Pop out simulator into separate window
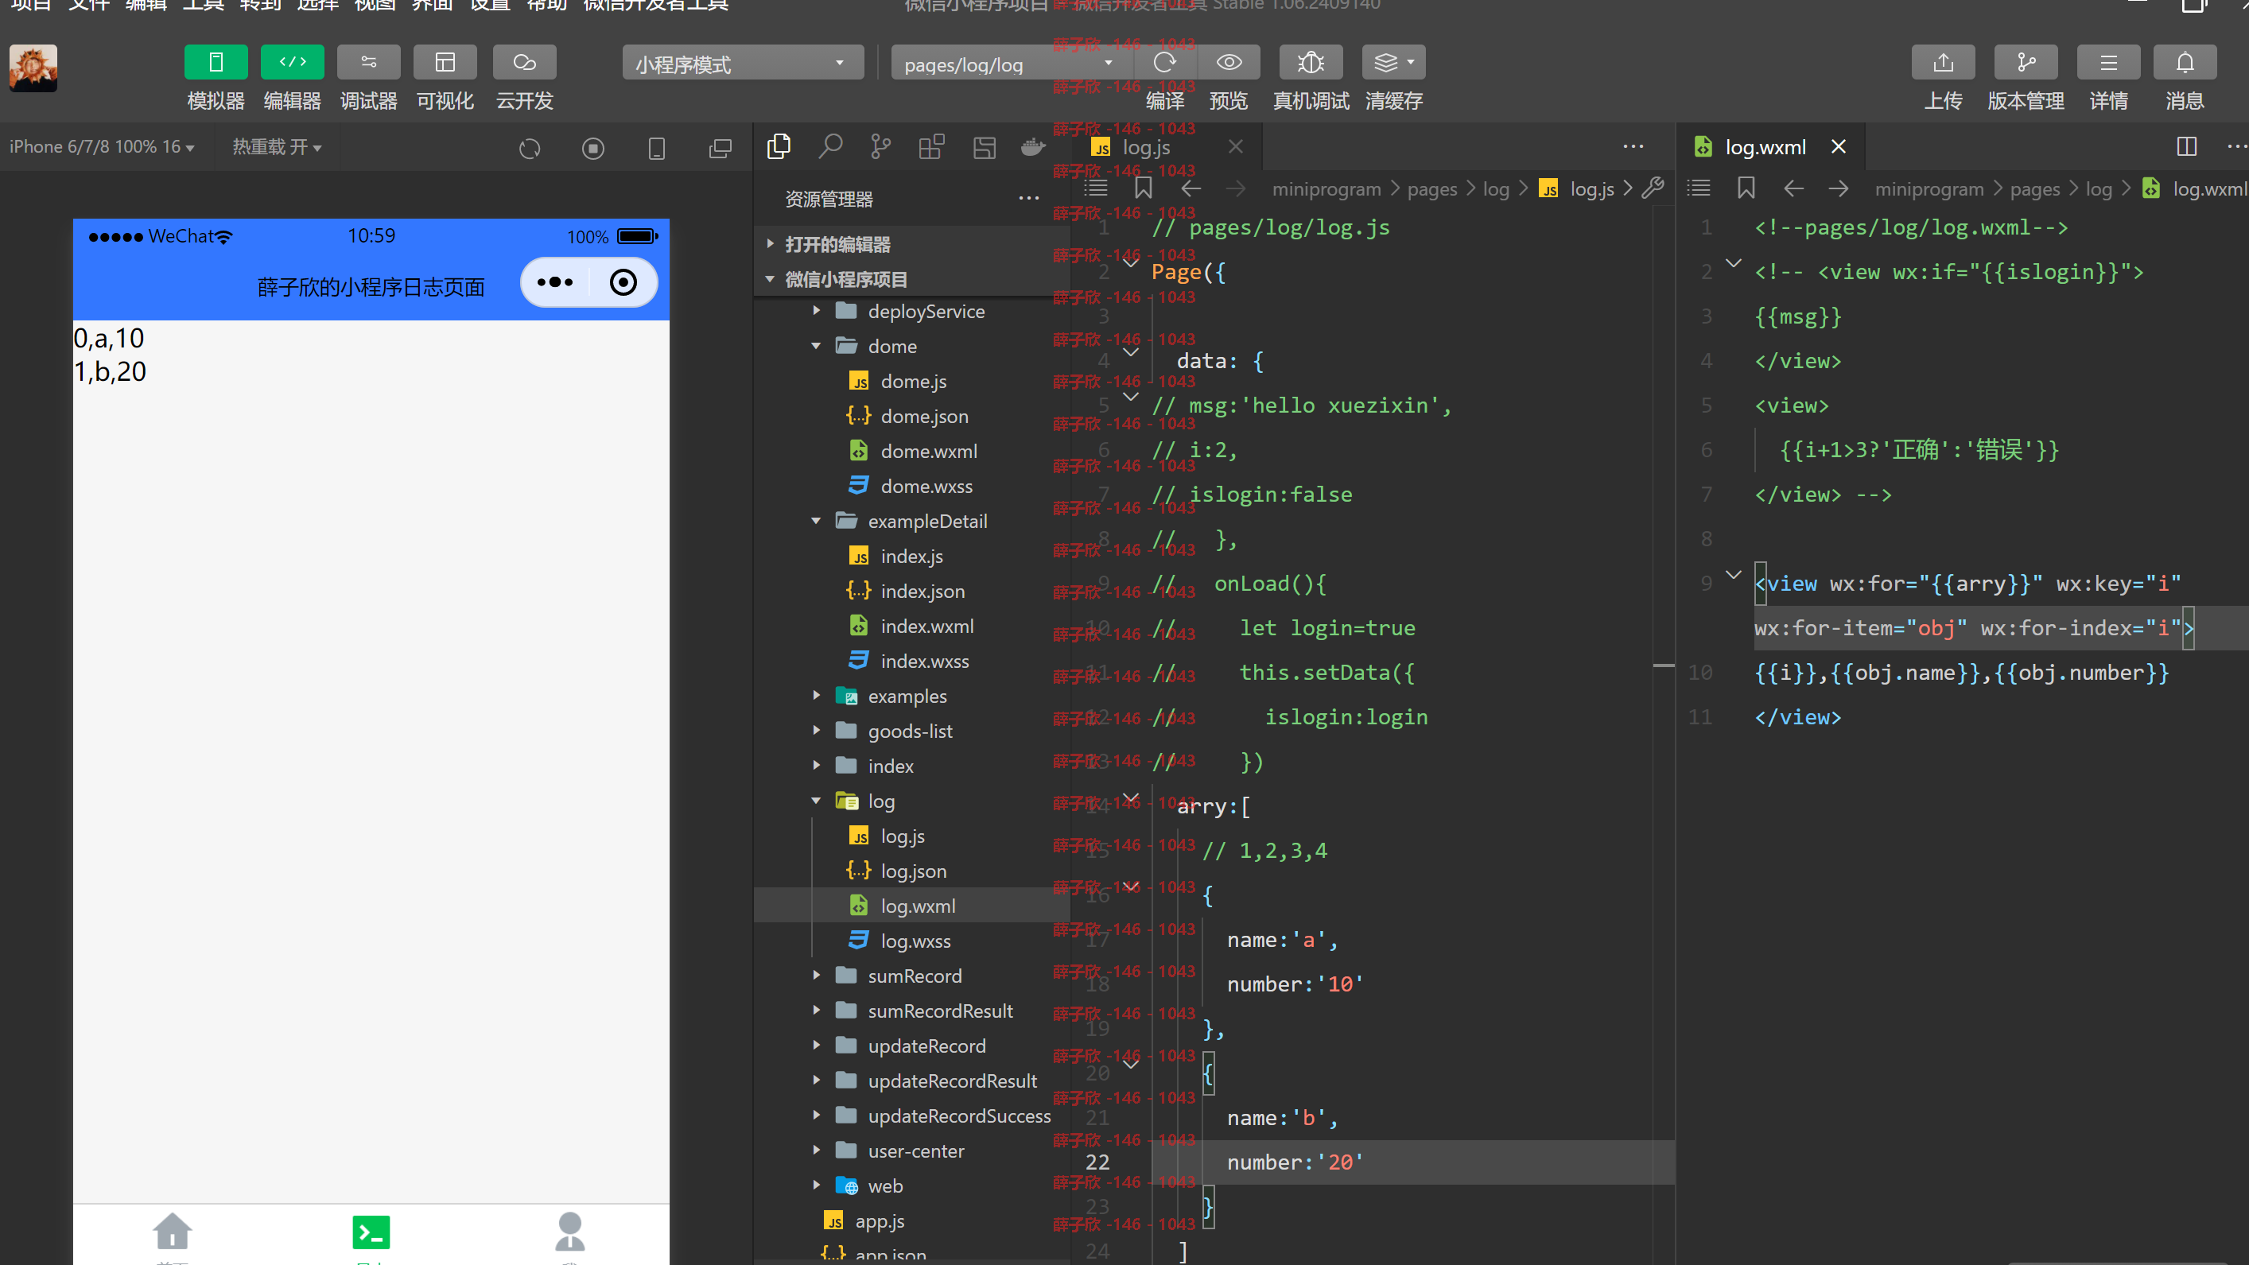2249x1265 pixels. (x=721, y=149)
